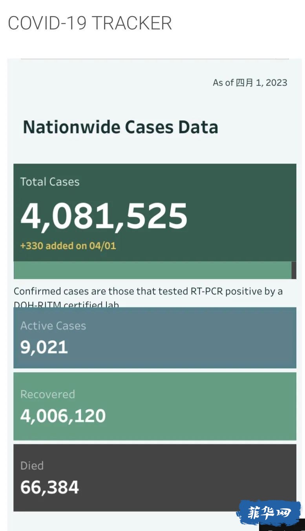The width and height of the screenshot is (305, 531).
Task: Click the 9,021 active cases number
Action: [44, 347]
